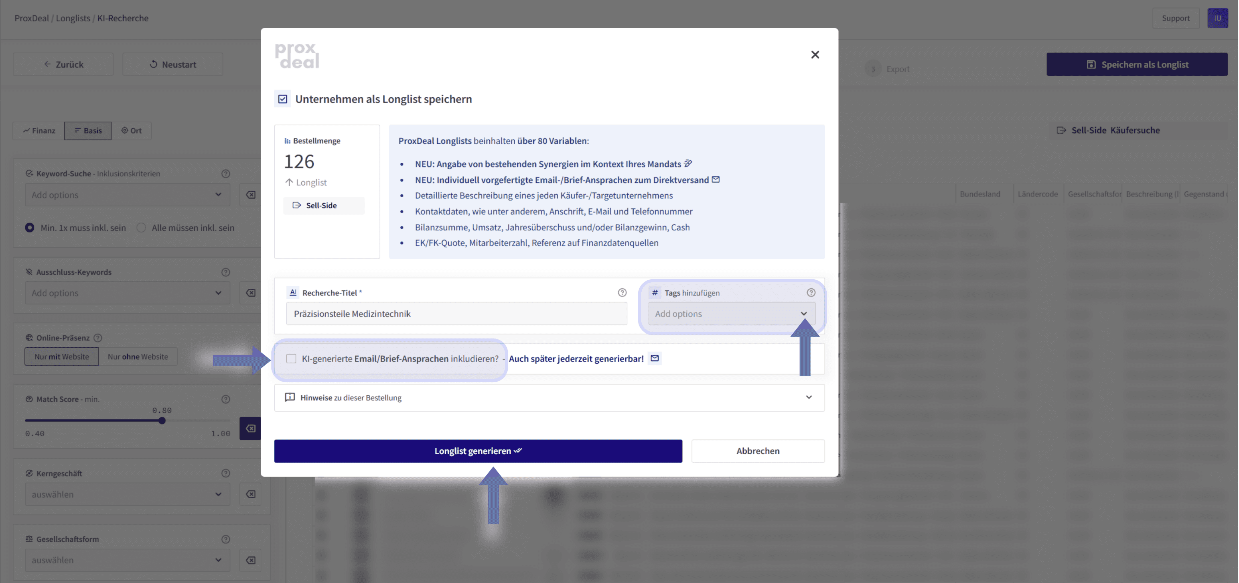Switch to the Ort tab

click(x=131, y=130)
